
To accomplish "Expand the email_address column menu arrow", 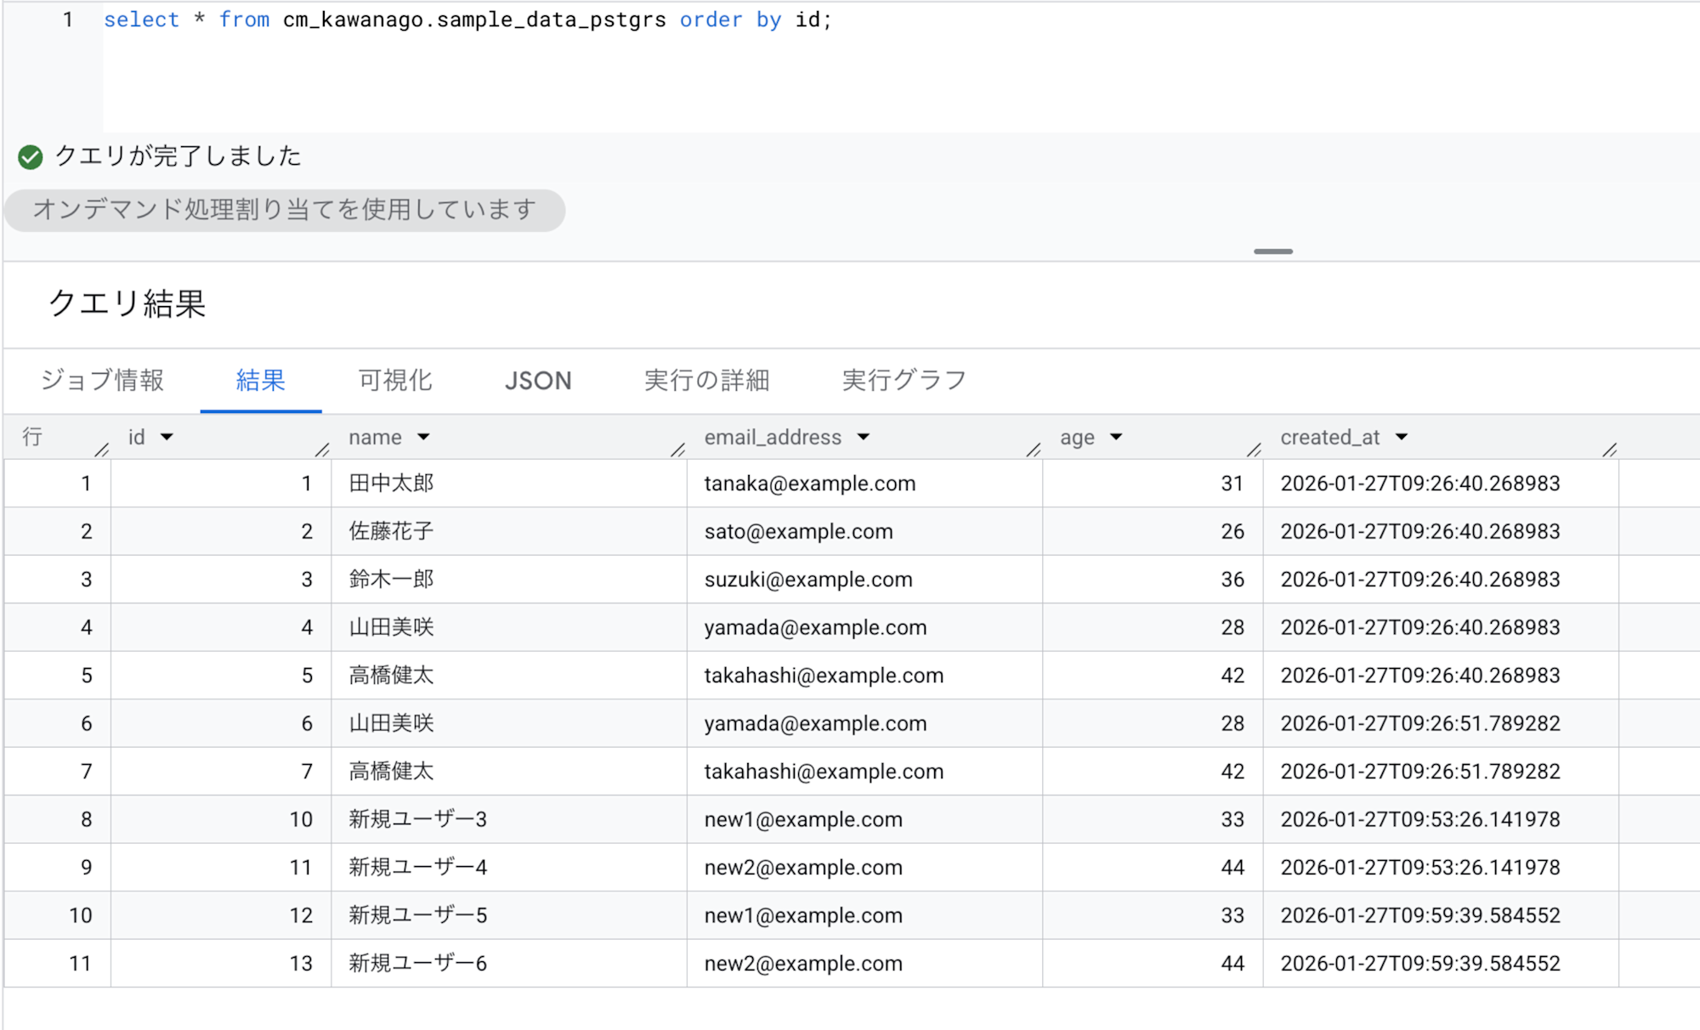I will click(864, 437).
